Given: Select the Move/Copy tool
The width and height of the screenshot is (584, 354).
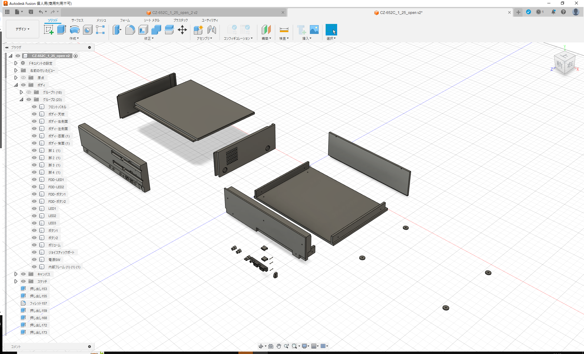Looking at the screenshot, I should pos(182,30).
